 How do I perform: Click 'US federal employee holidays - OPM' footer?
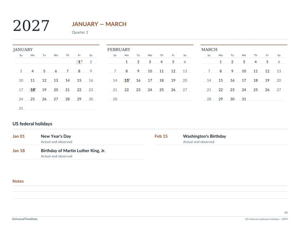(266, 219)
